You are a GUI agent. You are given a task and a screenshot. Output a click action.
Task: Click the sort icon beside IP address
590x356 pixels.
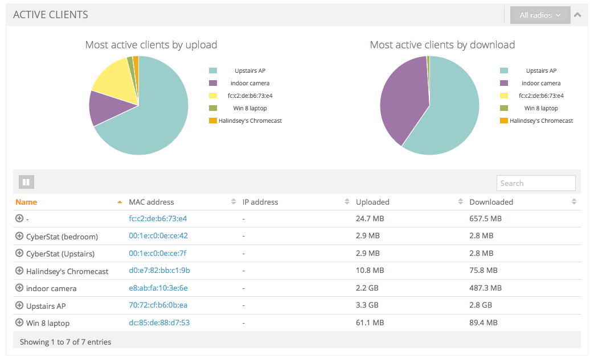pos(347,202)
